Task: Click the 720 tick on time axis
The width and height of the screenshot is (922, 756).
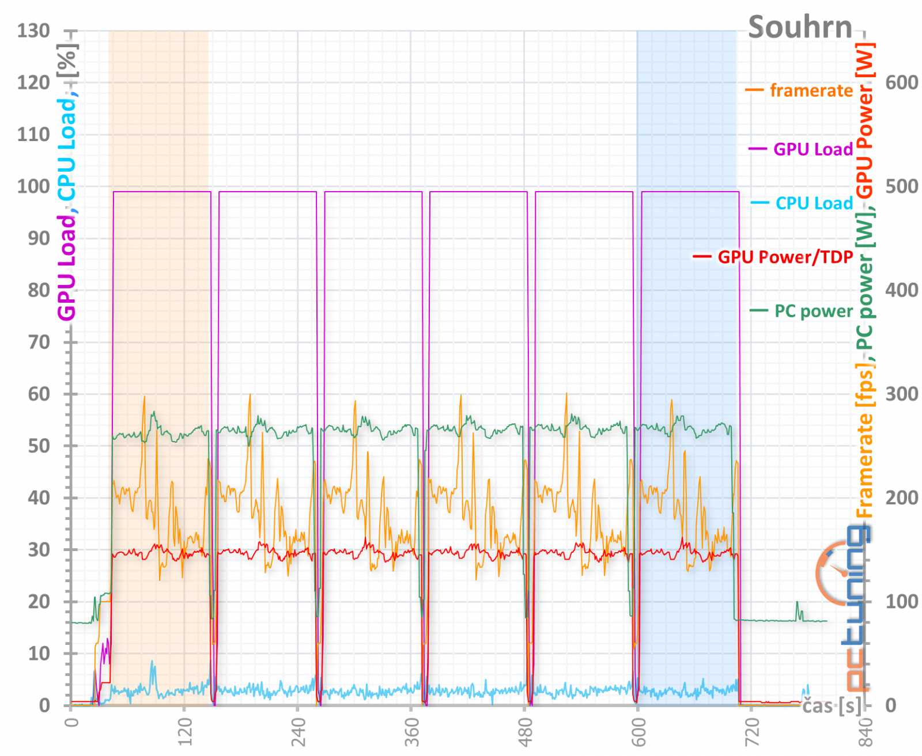Action: click(751, 732)
